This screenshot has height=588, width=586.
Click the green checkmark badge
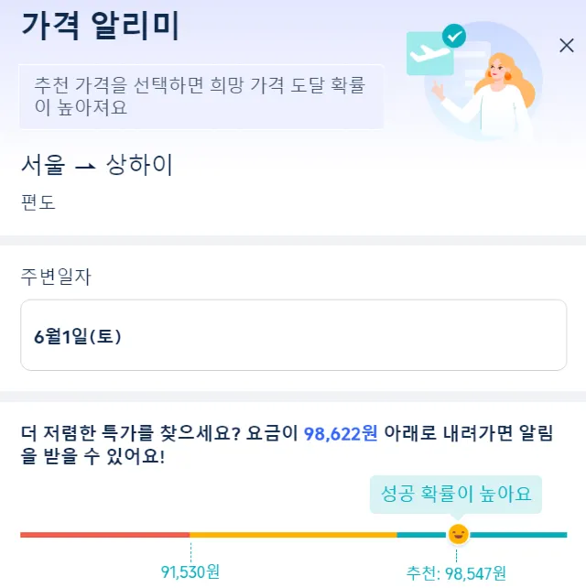point(454,37)
